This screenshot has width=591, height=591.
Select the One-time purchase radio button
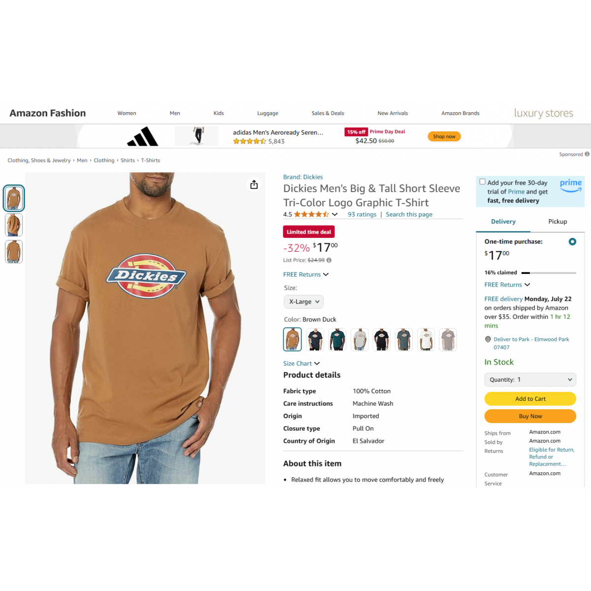[x=572, y=242]
